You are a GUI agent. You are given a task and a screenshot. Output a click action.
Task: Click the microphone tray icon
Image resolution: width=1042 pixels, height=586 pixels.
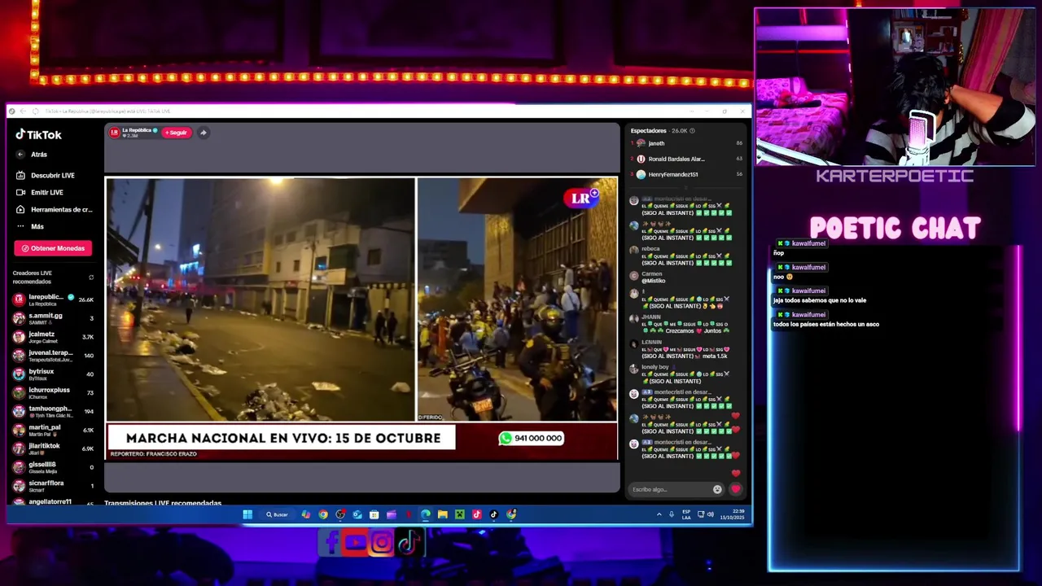(x=672, y=514)
